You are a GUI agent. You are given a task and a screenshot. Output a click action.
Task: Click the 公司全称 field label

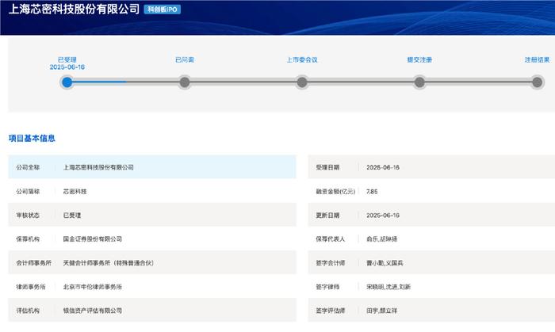pos(28,167)
